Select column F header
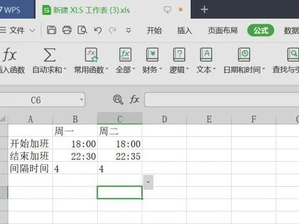299x224 pixels. pos(254,119)
